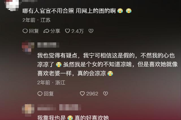Open the avatar of the 浙江 reply author
The image size is (181, 120).
coord(28,47)
